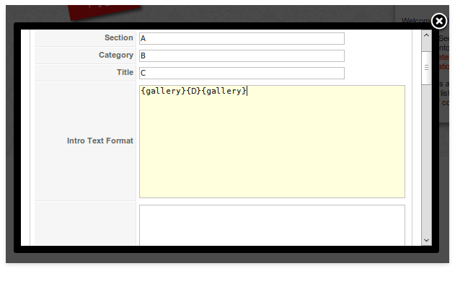
Task: Click the empty textarea below Intro Text Format
Action: coord(272,226)
